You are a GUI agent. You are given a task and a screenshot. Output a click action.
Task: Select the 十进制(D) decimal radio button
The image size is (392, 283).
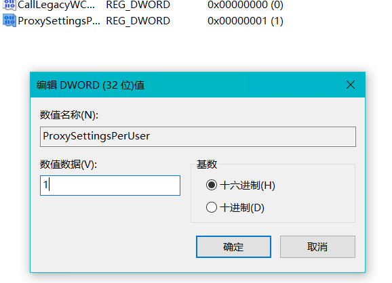pyautogui.click(x=212, y=207)
